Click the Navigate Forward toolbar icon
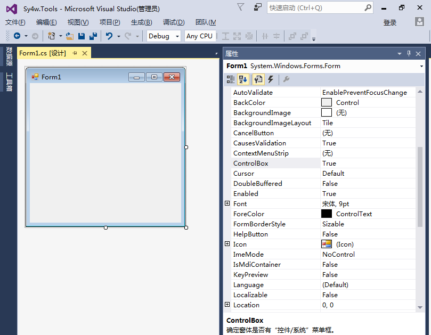The image size is (431, 335). pyautogui.click(x=35, y=36)
